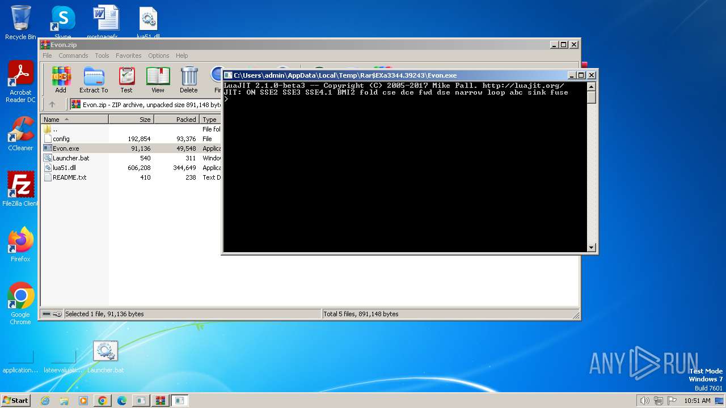This screenshot has height=408, width=726.
Task: Click the Evon.exe console taskbar button
Action: 179,401
